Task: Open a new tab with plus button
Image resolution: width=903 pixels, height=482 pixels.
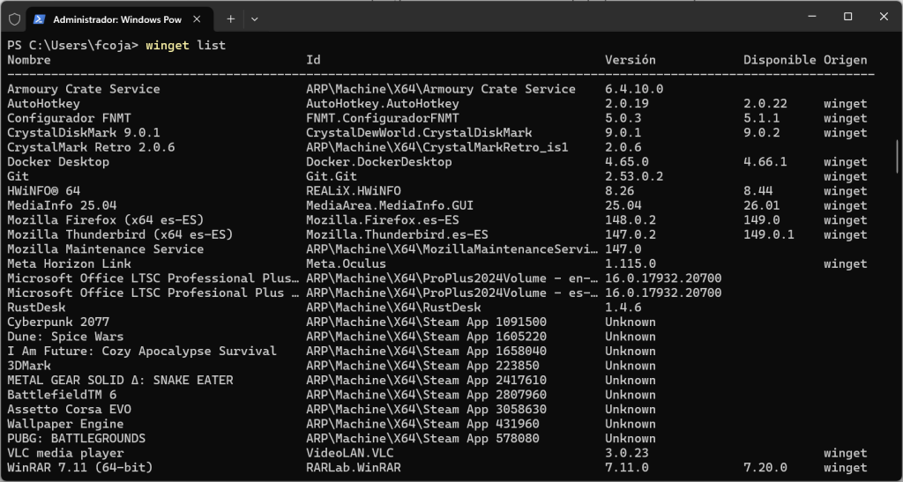Action: point(231,18)
